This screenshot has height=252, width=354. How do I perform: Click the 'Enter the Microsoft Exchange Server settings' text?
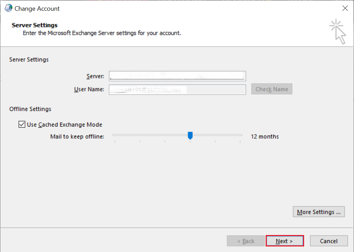click(102, 33)
